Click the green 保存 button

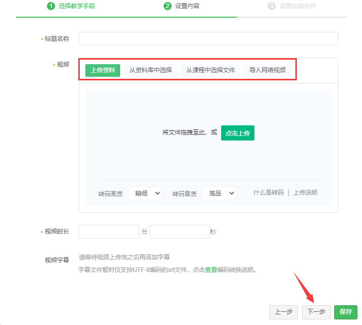tap(346, 312)
